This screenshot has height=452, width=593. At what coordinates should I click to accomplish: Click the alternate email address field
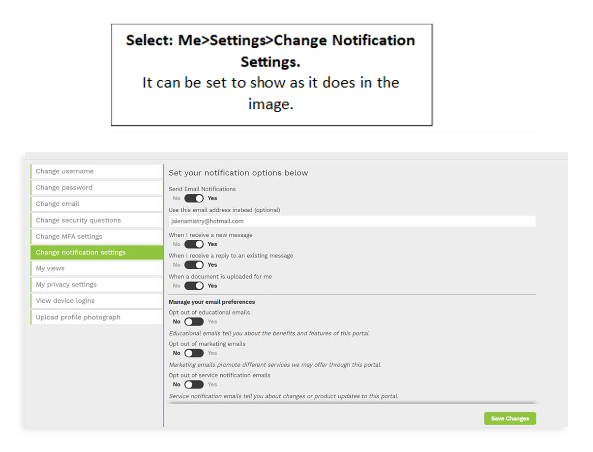pos(352,221)
